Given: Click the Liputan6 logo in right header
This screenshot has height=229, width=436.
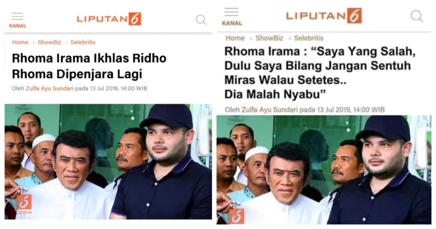Looking at the screenshot, I should [324, 15].
